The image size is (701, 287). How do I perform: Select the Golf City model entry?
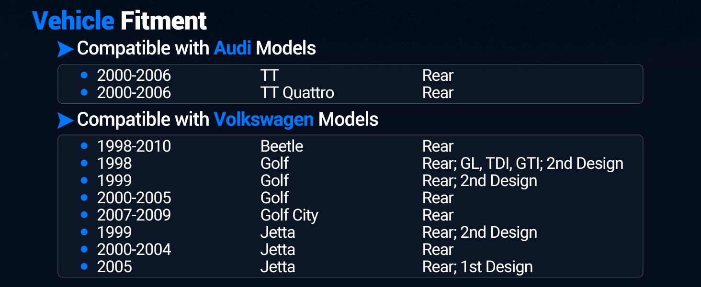click(289, 215)
